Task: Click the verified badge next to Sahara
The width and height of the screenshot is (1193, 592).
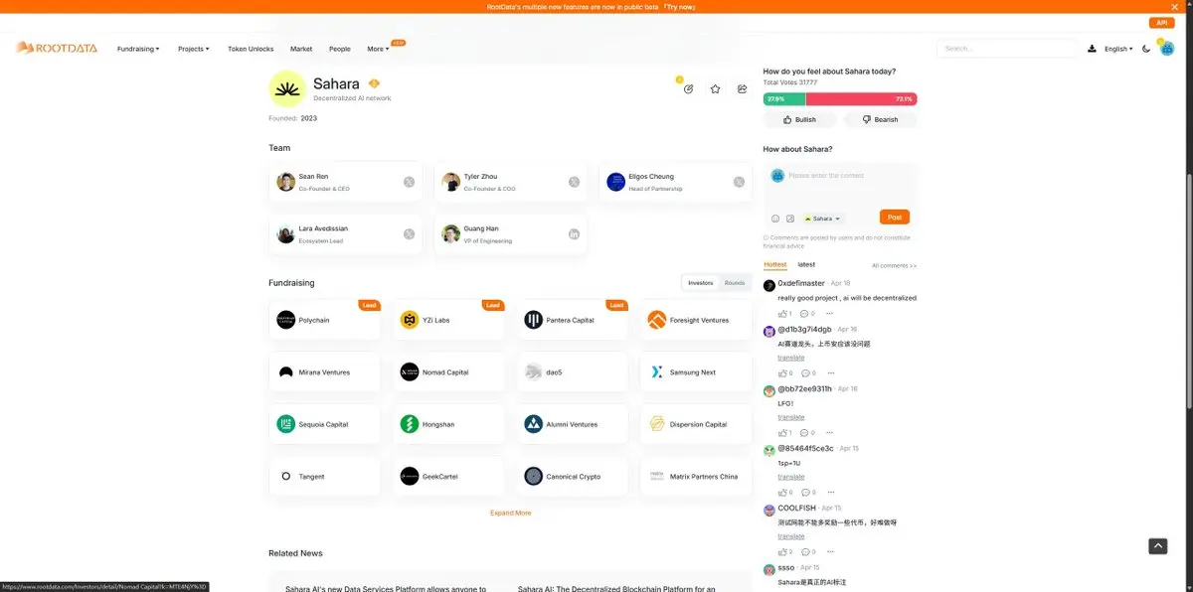Action: [x=374, y=83]
